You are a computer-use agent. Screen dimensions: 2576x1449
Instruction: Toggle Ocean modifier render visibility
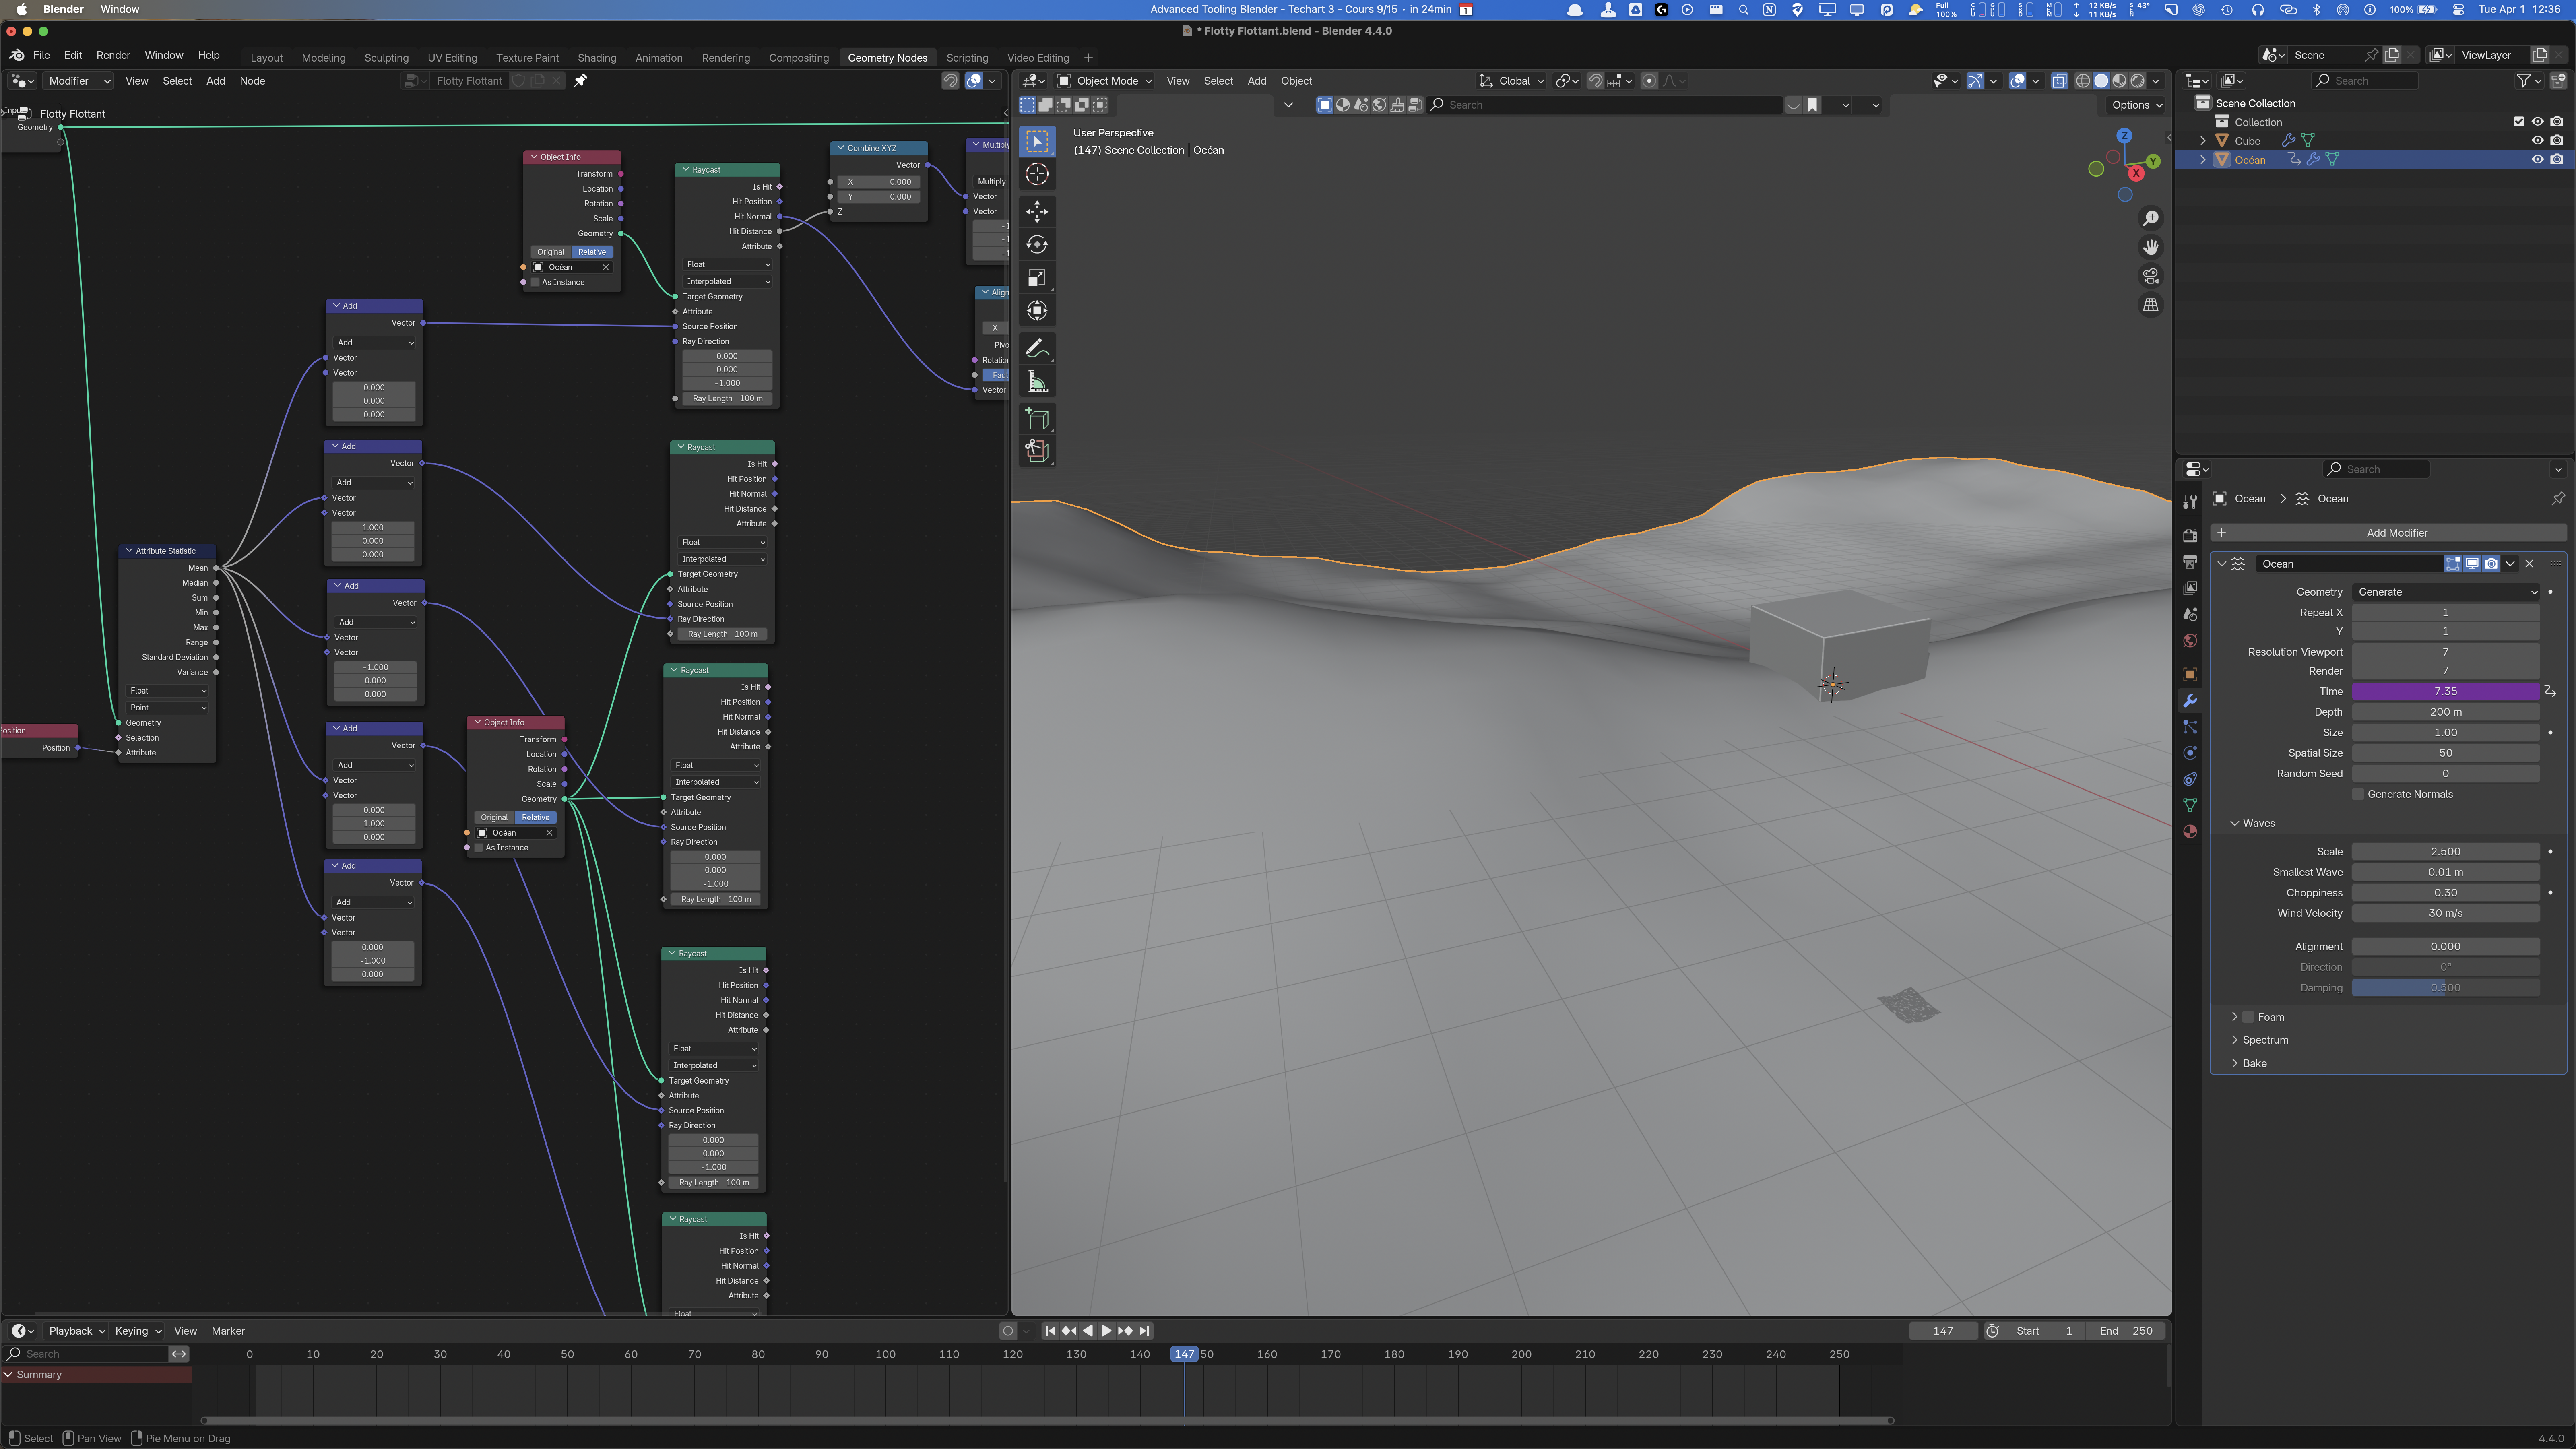point(2491,564)
